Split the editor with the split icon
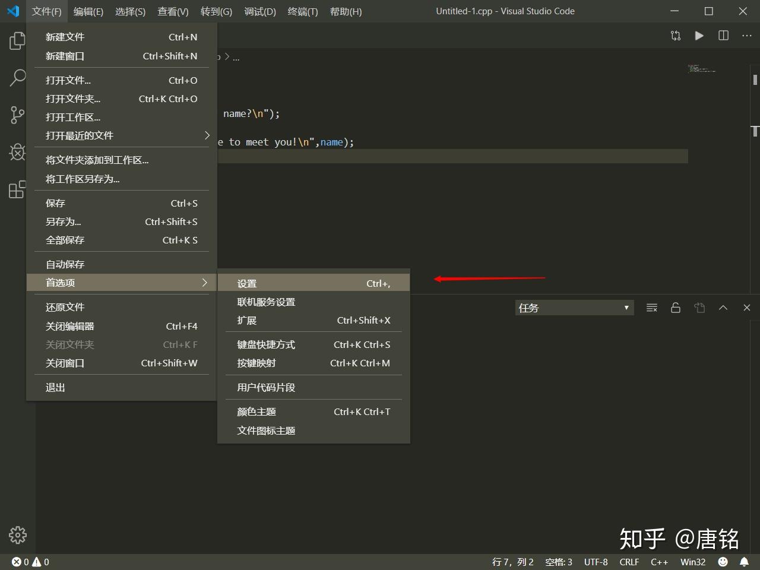The width and height of the screenshot is (760, 570). [723, 36]
